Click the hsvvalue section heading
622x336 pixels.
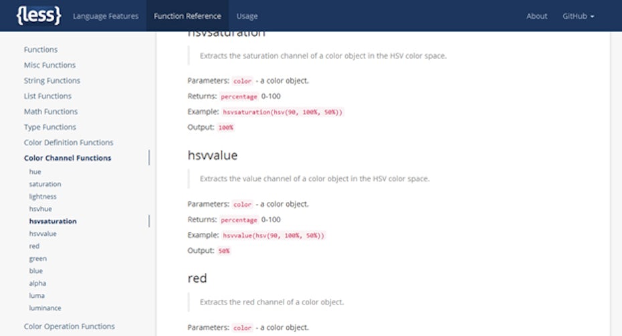pyautogui.click(x=213, y=155)
